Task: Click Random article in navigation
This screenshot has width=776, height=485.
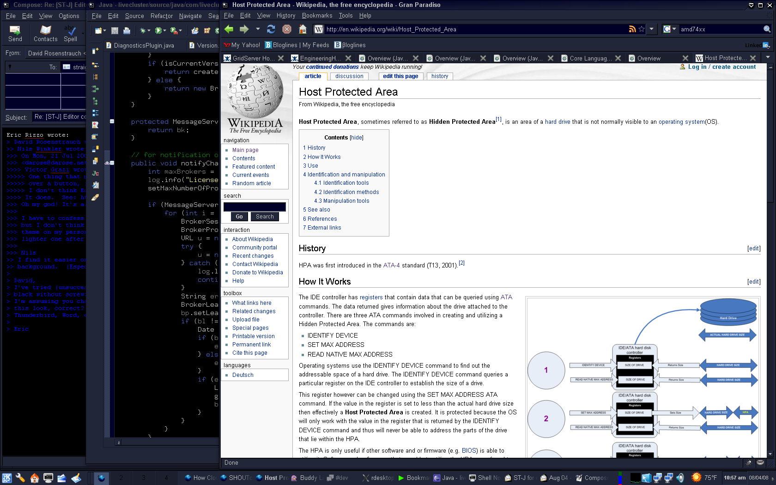Action: tap(252, 183)
